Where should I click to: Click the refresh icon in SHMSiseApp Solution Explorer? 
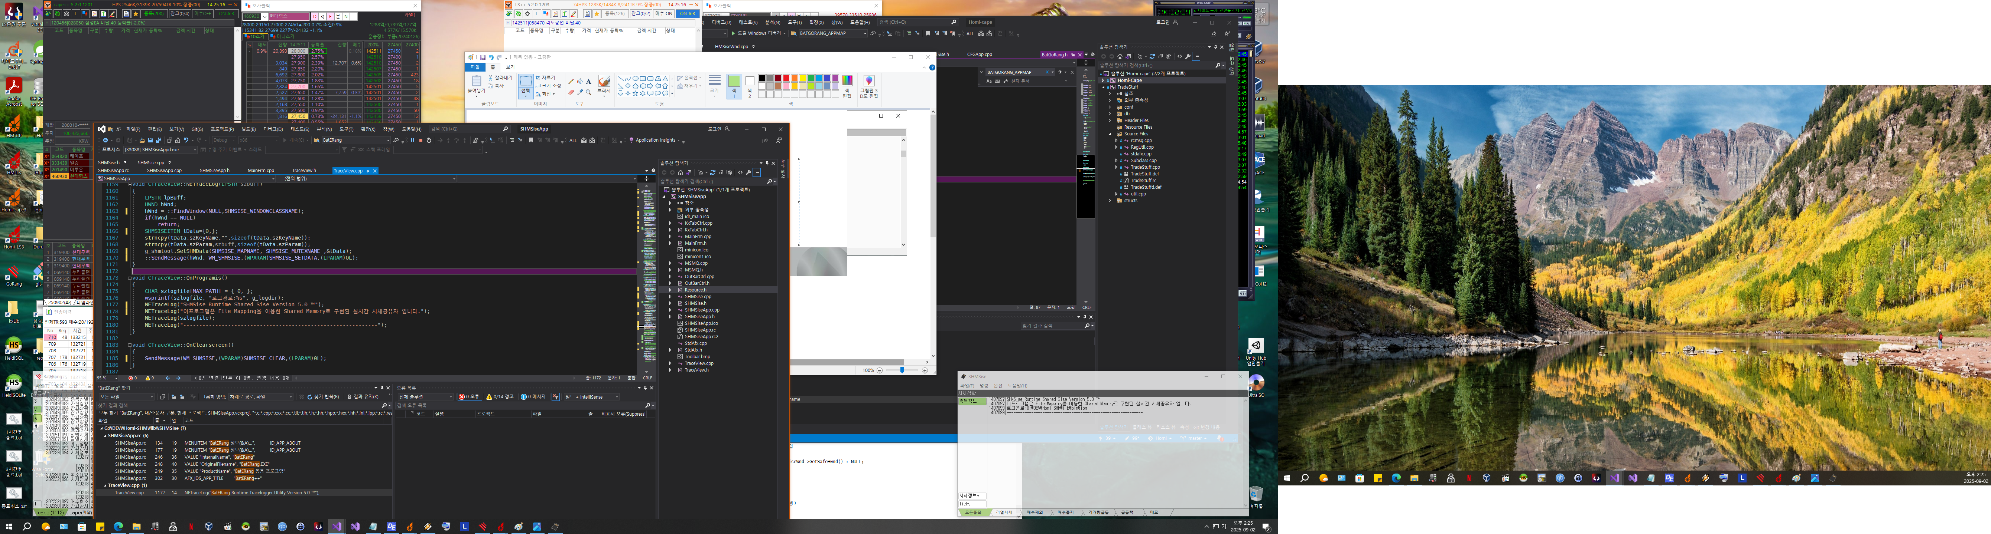tap(712, 172)
